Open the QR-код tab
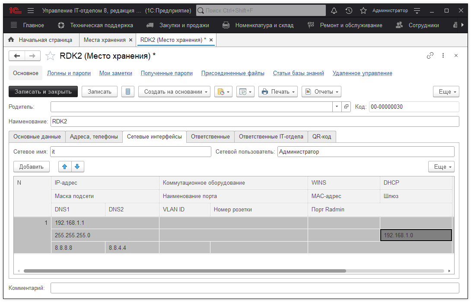The image size is (471, 302). point(321,137)
